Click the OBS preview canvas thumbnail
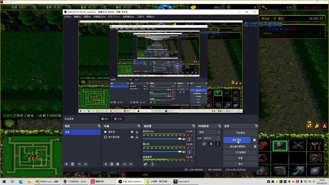 [160, 66]
